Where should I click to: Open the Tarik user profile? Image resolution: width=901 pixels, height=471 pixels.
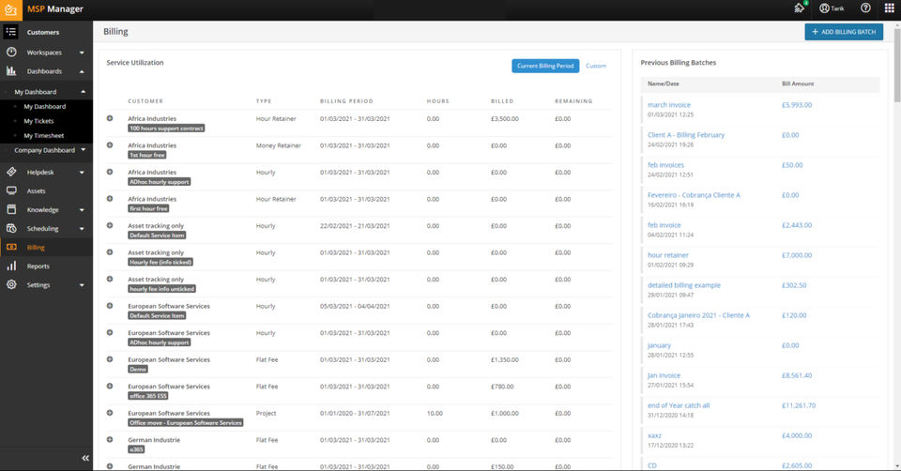coord(832,8)
